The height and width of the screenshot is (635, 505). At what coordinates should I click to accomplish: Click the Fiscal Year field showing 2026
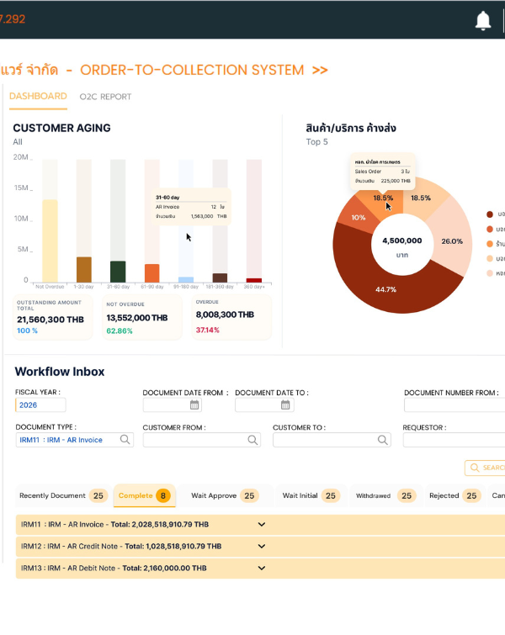(40, 405)
